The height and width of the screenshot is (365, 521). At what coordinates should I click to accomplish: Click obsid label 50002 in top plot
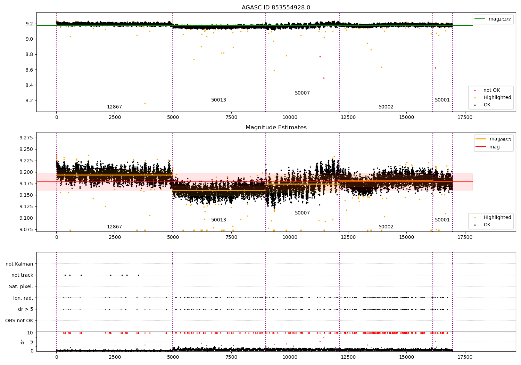(386, 107)
